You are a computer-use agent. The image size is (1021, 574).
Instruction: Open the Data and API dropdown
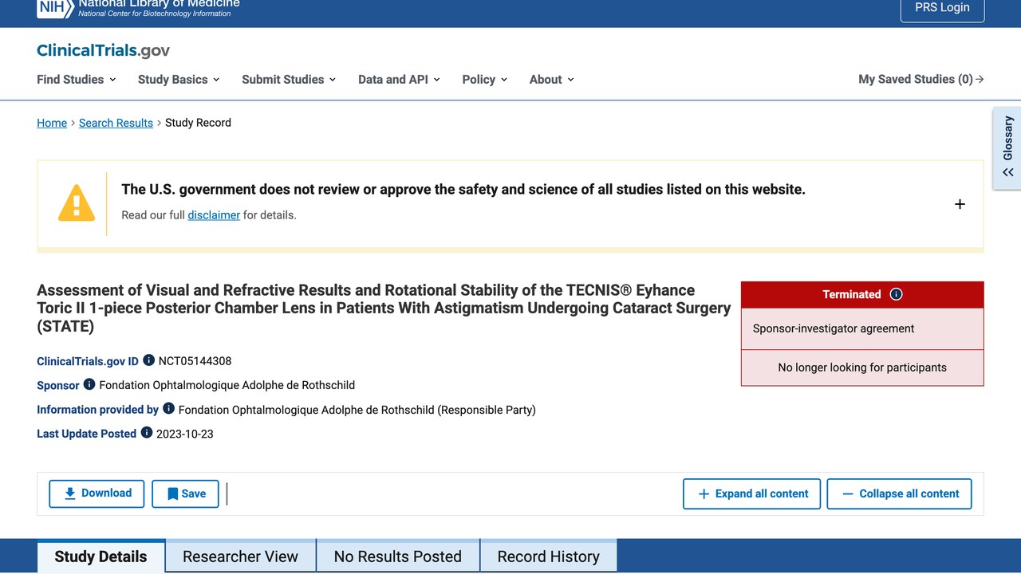pyautogui.click(x=399, y=80)
